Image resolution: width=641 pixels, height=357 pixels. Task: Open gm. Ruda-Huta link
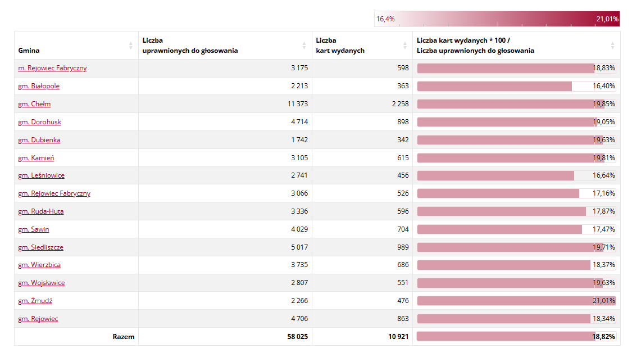pyautogui.click(x=40, y=211)
